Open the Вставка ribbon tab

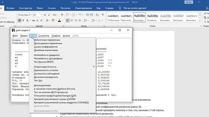tap(10, 8)
